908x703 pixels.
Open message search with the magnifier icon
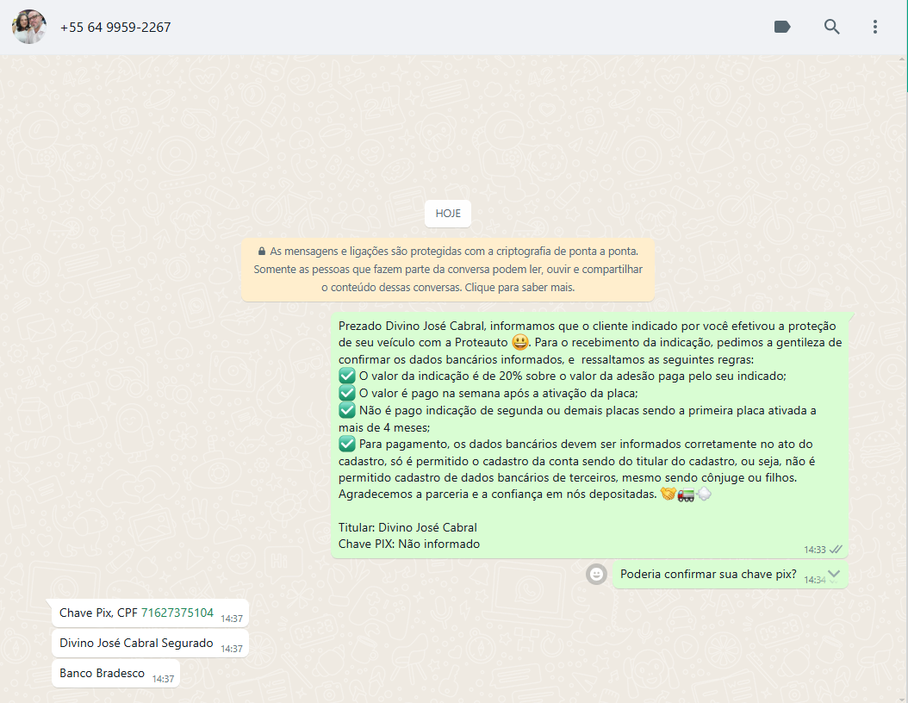click(x=831, y=27)
